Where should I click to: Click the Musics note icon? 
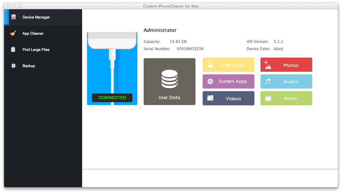(x=268, y=81)
